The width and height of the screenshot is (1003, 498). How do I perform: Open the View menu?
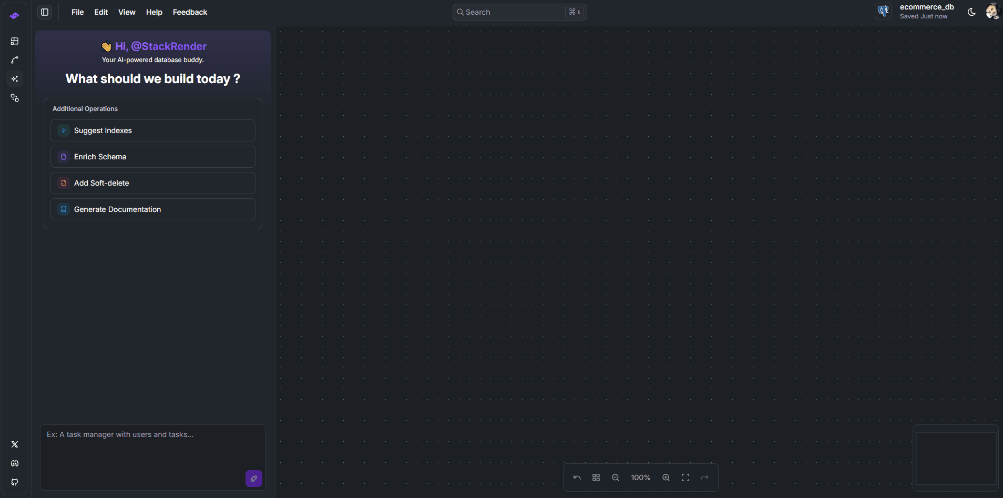[x=126, y=12]
